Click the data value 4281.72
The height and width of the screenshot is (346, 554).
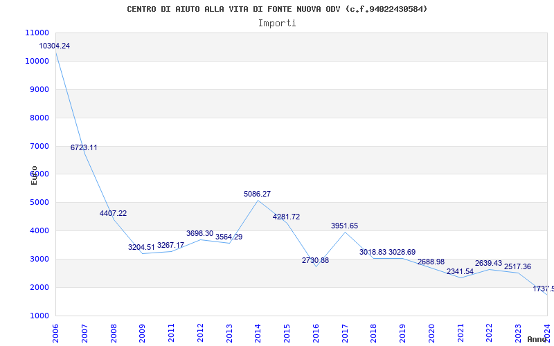pyautogui.click(x=286, y=217)
